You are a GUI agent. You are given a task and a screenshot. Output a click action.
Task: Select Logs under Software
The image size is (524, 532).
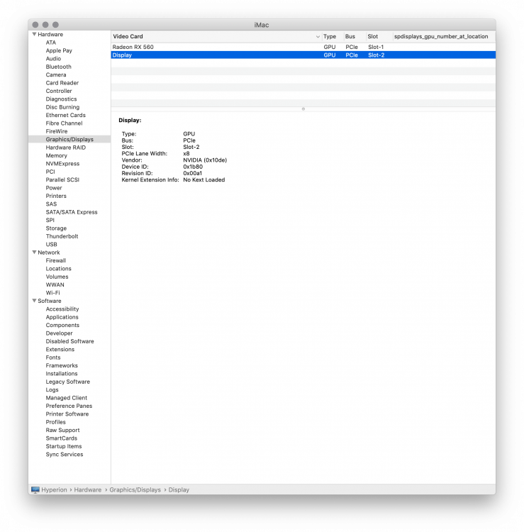[52, 390]
